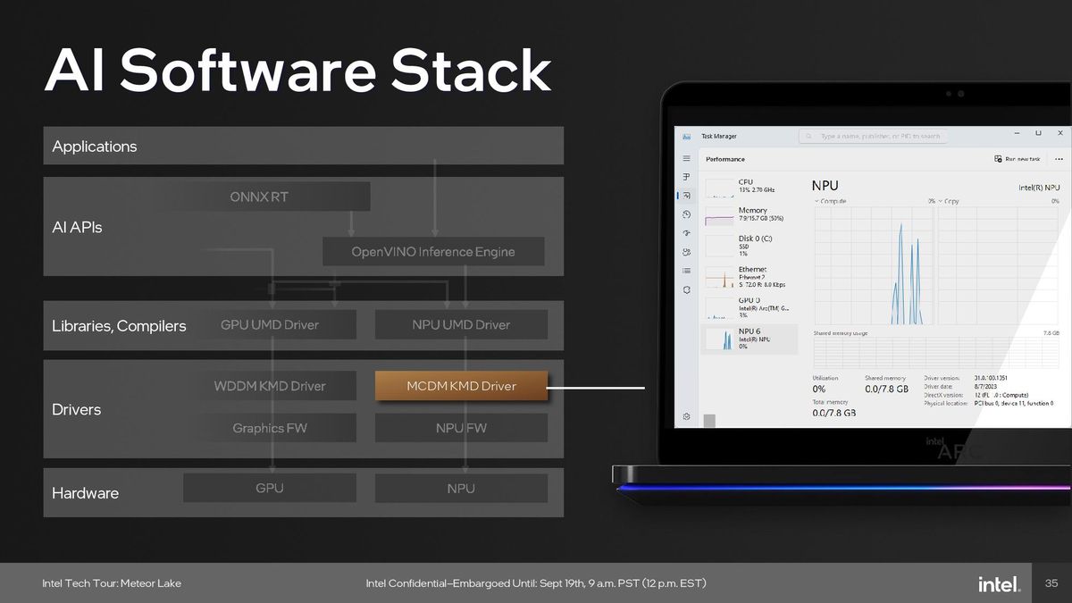Expand the Compute graph dropdown
This screenshot has width=1072, height=603.
coord(831,202)
